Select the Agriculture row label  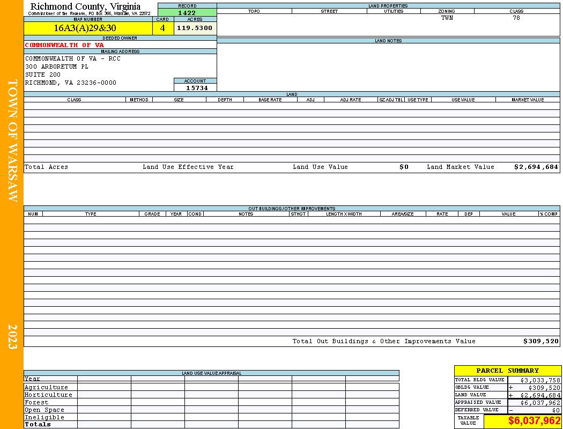46,387
